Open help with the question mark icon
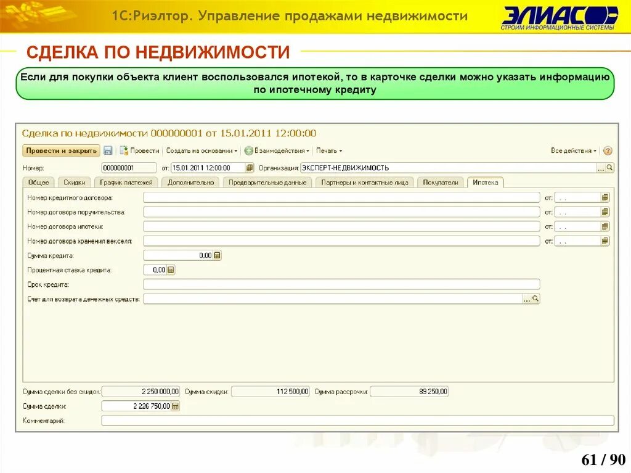631x473 pixels. (x=608, y=150)
